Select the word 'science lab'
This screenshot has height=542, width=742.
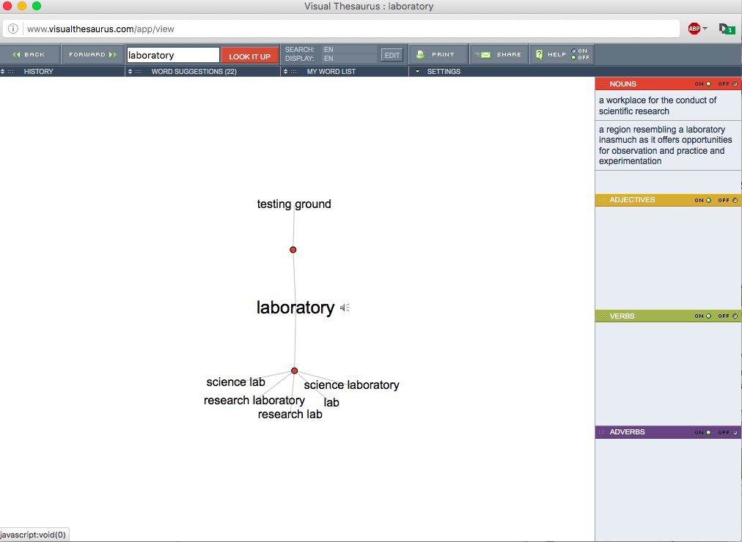tap(235, 382)
